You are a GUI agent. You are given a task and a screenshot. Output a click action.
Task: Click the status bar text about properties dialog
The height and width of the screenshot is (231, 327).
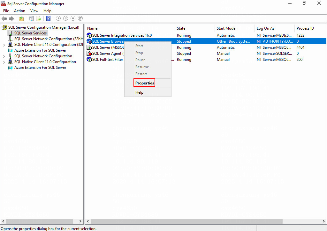[49, 228]
